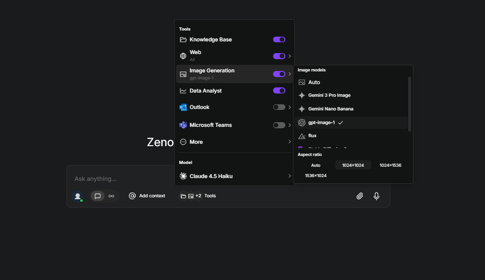Set aspect ratio to Auto
The height and width of the screenshot is (280, 485).
pyautogui.click(x=315, y=165)
